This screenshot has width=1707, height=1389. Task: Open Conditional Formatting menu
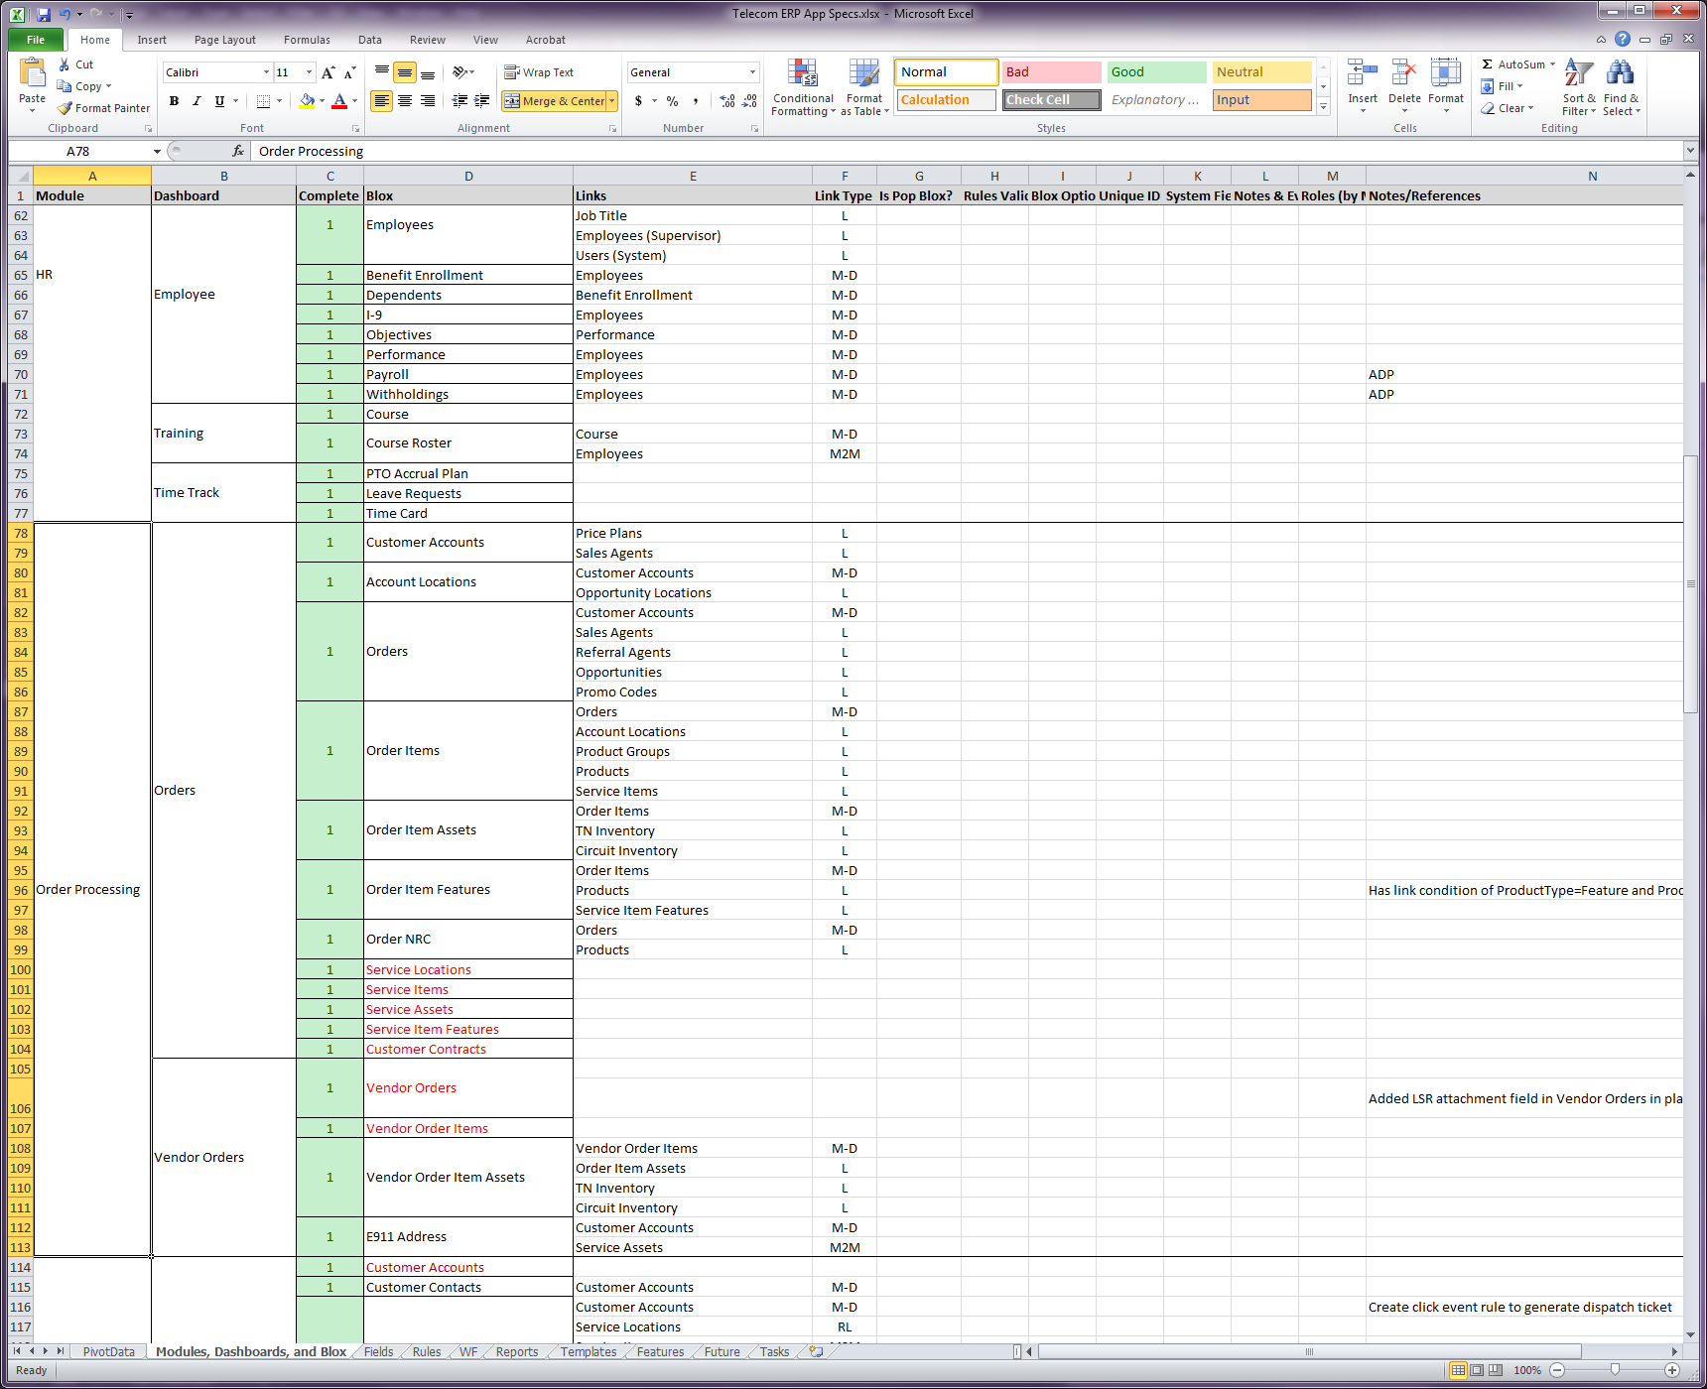pos(803,87)
